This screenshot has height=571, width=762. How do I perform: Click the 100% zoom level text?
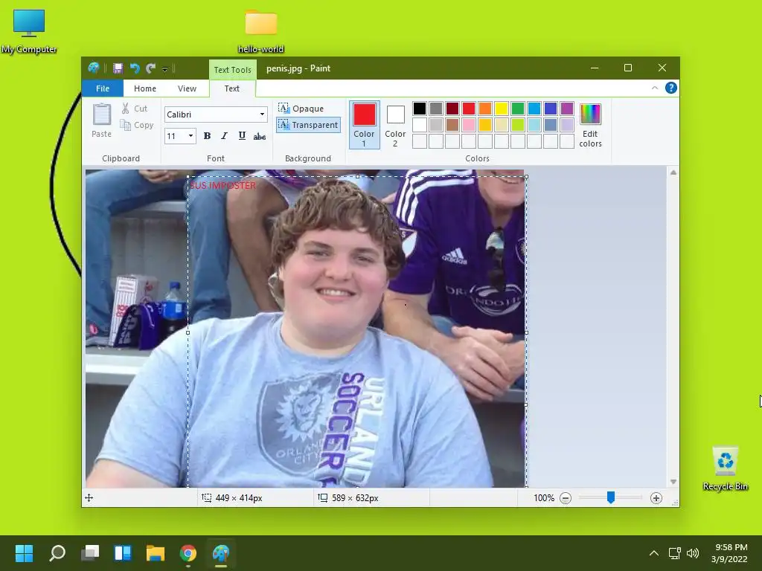pos(544,498)
